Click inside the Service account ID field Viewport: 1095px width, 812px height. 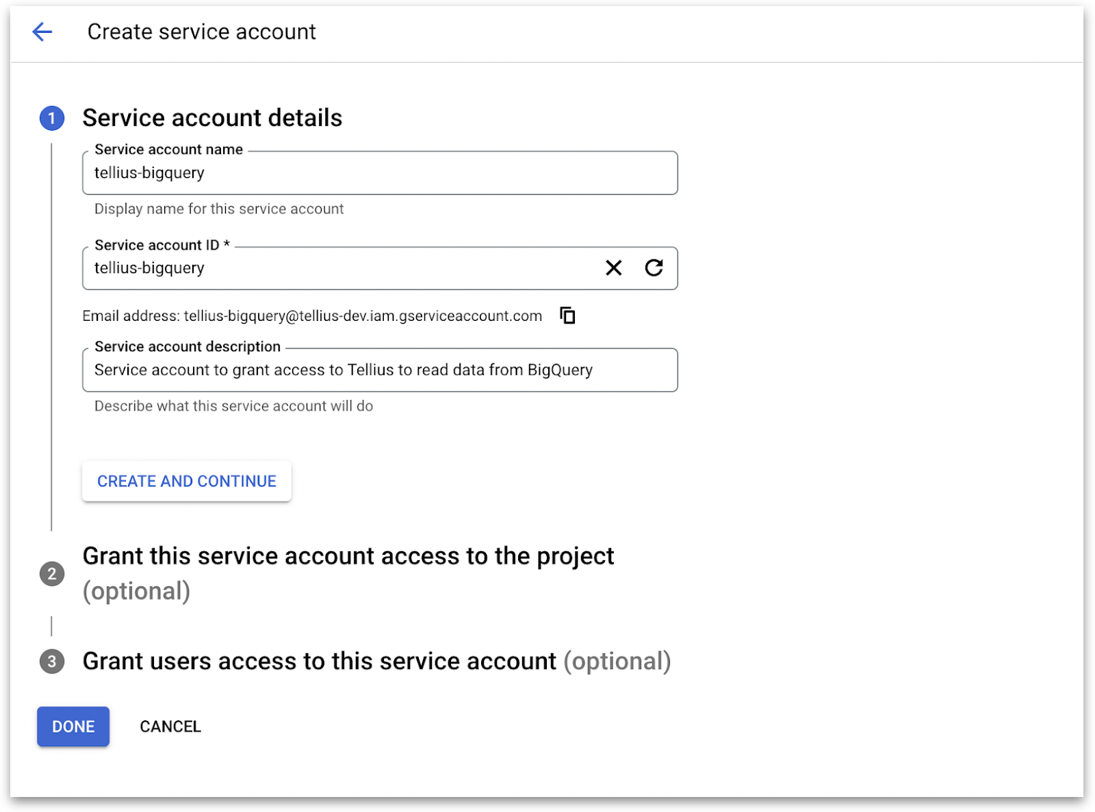pos(342,268)
